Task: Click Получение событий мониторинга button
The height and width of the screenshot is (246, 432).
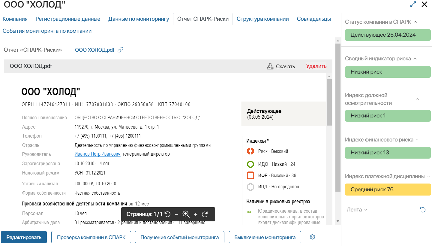Action: click(x=180, y=237)
